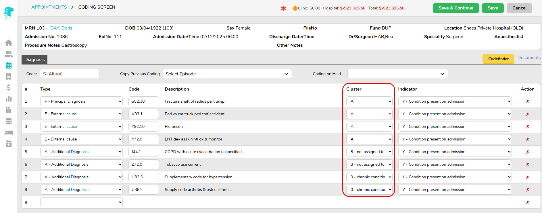Click the Save & Continue button

(455, 8)
